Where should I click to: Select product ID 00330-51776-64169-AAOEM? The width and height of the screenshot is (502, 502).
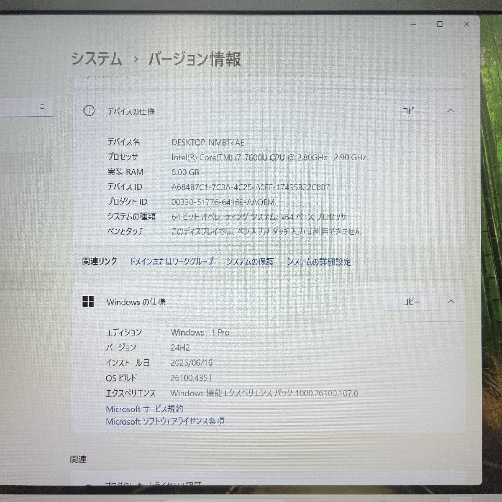[x=223, y=202]
